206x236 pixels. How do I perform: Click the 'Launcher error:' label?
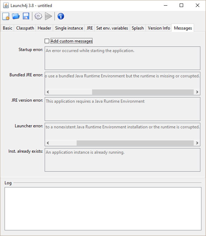29,126
